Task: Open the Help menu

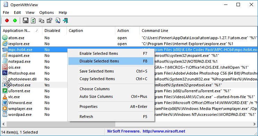Action: pos(63,12)
